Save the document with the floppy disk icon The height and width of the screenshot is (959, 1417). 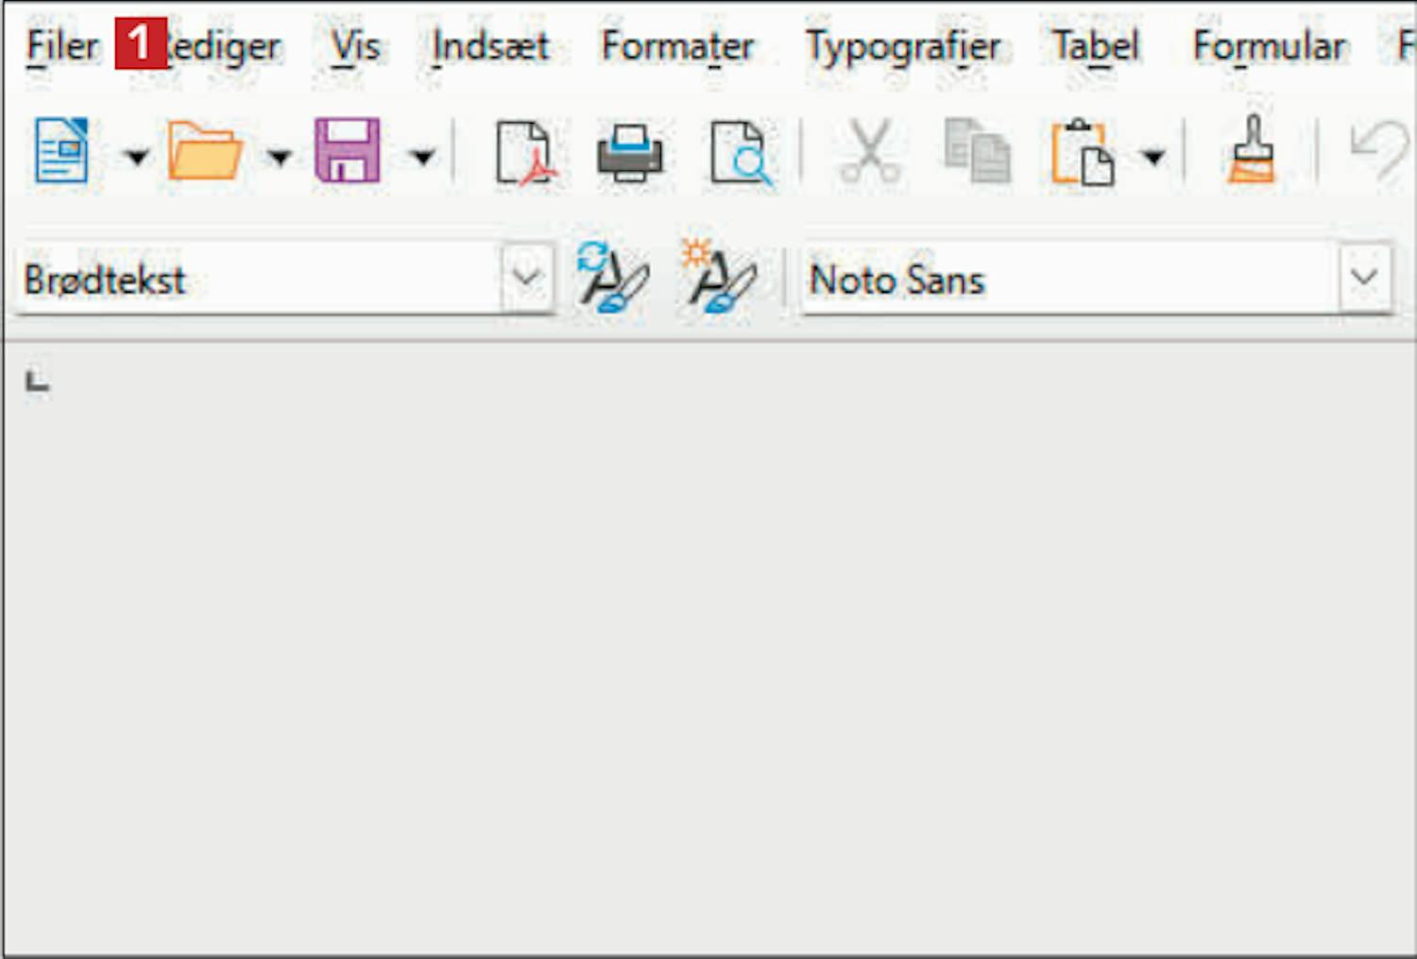(x=348, y=151)
